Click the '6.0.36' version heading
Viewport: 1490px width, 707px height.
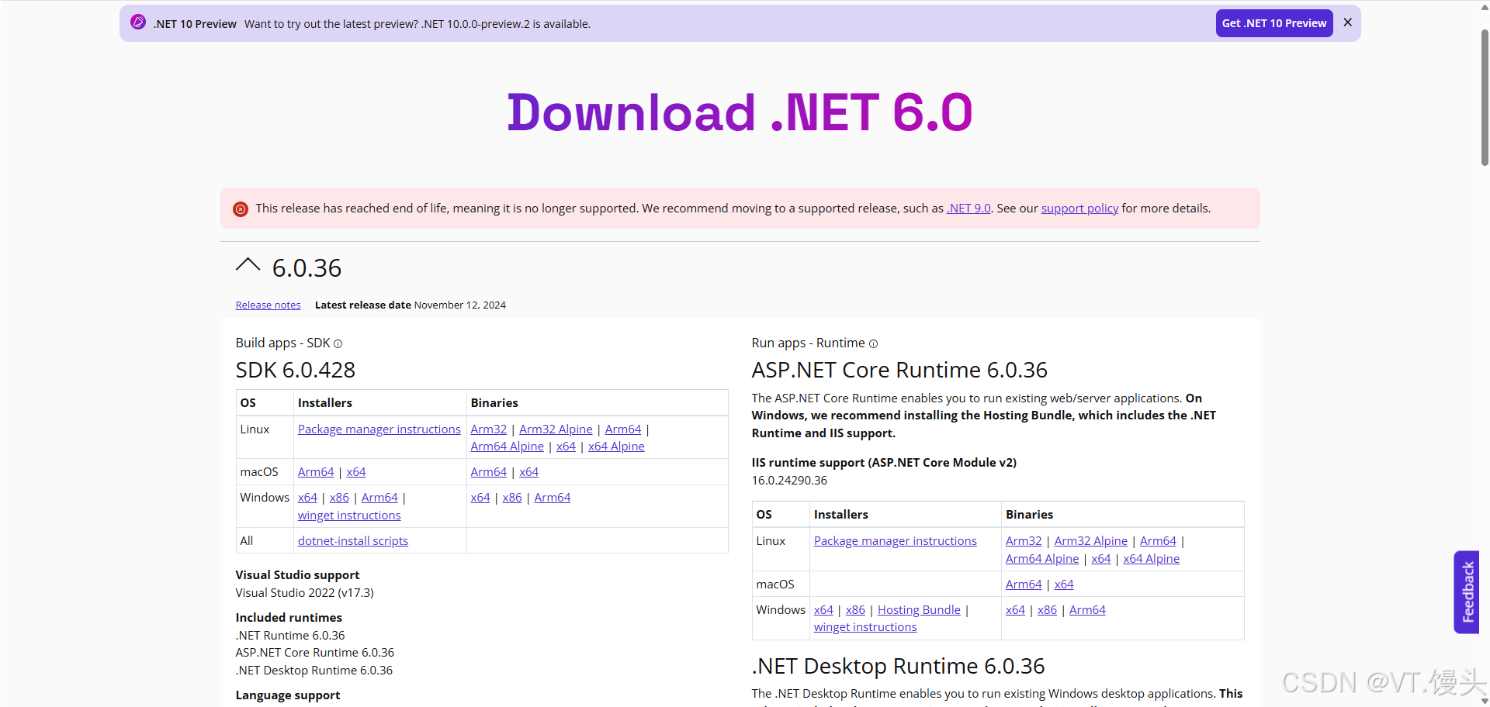307,267
